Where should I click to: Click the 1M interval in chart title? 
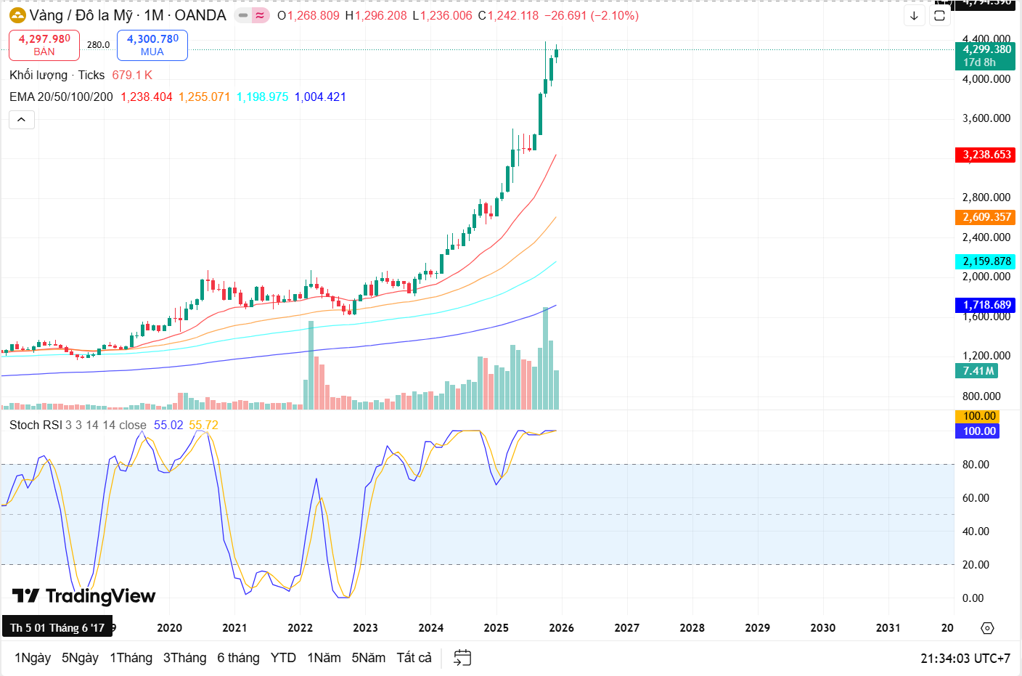[153, 15]
